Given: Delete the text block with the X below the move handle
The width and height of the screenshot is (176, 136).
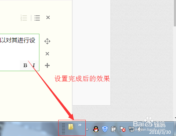Looking at the screenshot, I should (47, 54).
